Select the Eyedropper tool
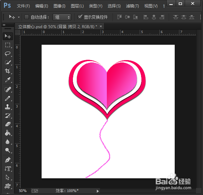Viewport: 203px width, 195px height. point(8,80)
